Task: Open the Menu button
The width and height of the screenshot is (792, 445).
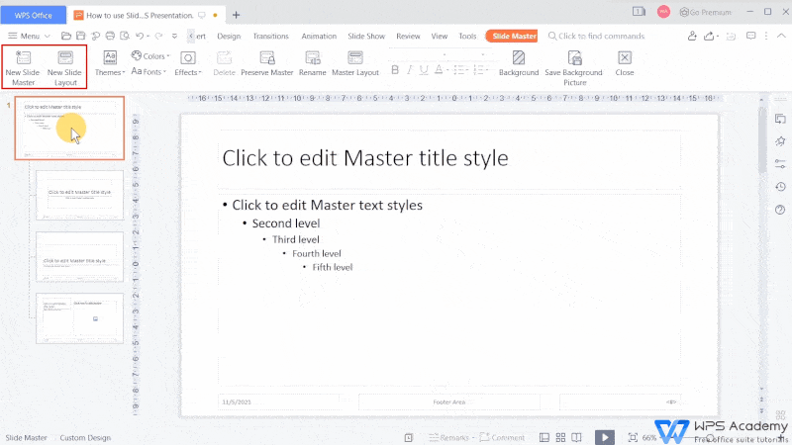Action: tap(24, 36)
